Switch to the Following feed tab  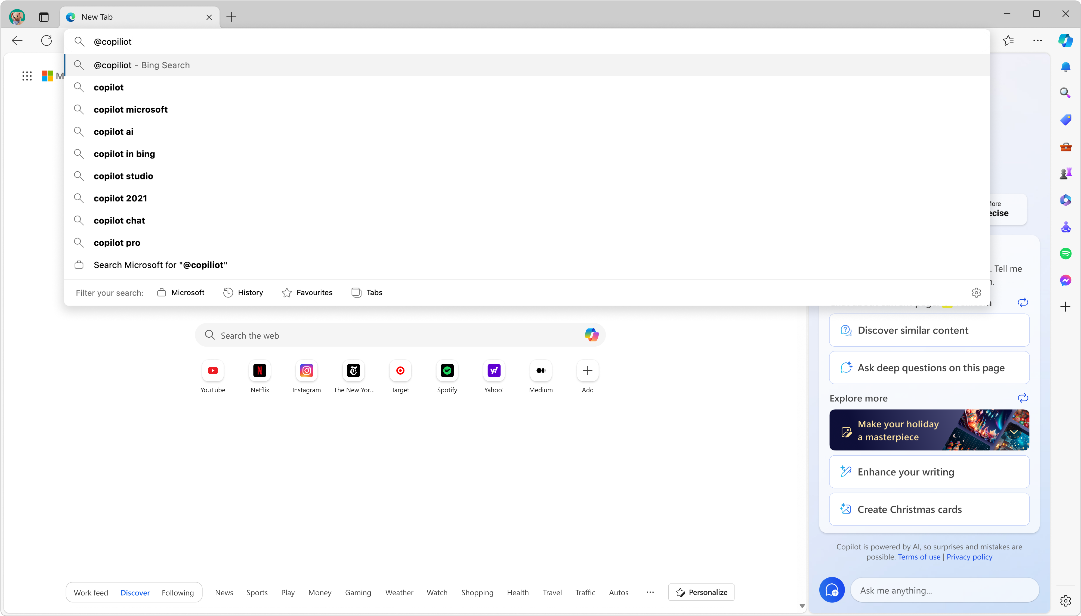178,593
